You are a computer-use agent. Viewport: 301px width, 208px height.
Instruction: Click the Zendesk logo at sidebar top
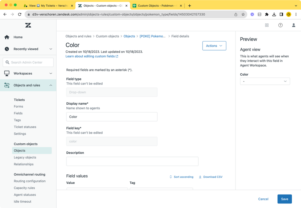click(x=28, y=25)
